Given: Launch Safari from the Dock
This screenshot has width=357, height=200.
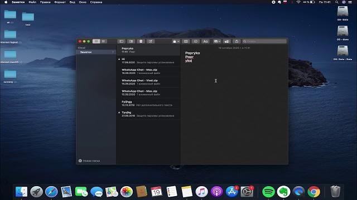Looking at the screenshot, I should click(x=51, y=192).
